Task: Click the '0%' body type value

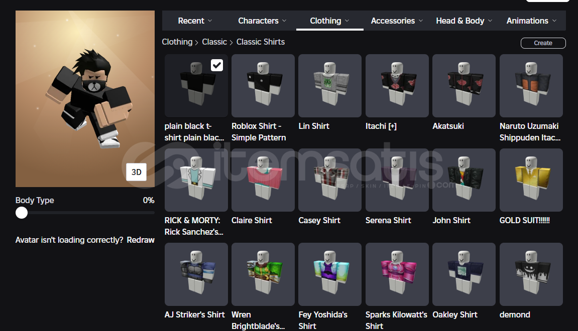Action: point(149,200)
